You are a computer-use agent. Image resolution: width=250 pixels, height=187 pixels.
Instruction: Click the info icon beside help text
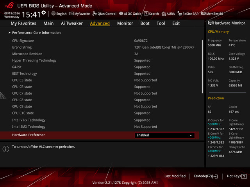point(6,149)
